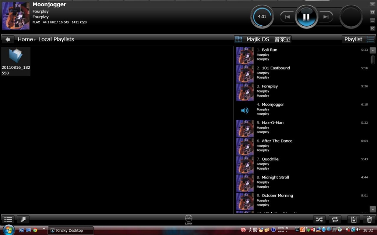
Task: Delete the playlist with the trash icon
Action: (x=369, y=219)
